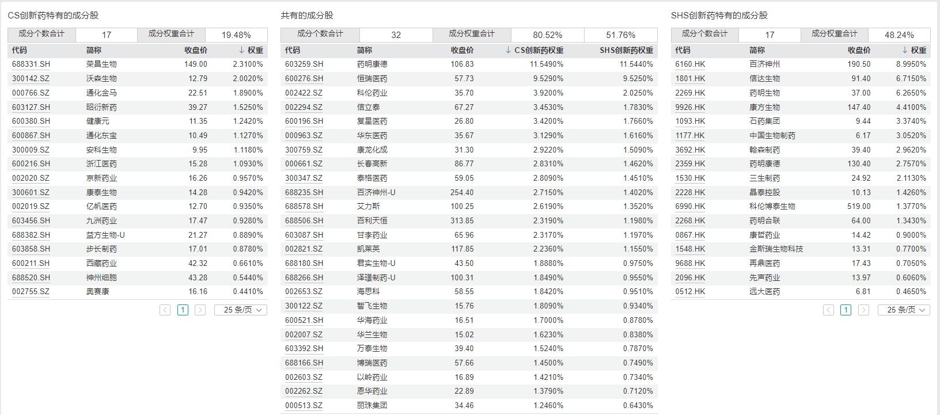Screen dimensions: 940x415
Task: Open stock code 300122.SZ
Action: coord(304,306)
